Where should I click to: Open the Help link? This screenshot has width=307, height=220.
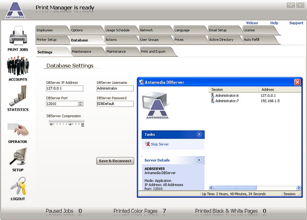pyautogui.click(x=274, y=23)
